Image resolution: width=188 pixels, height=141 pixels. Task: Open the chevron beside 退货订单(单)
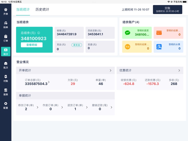[87, 107]
